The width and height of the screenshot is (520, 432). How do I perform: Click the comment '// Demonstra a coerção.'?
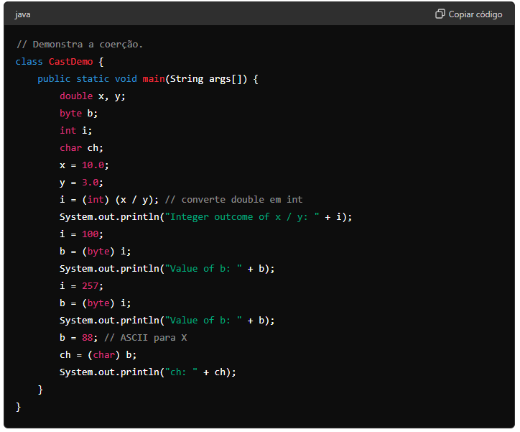pos(80,44)
